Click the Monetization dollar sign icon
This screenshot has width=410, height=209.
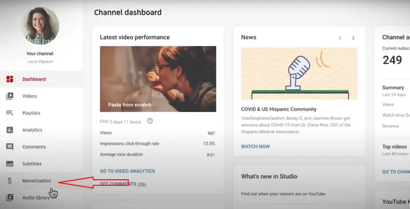point(10,181)
